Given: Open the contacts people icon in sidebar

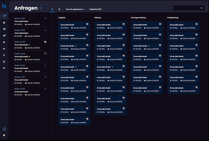Looking at the screenshot, I should tap(4, 42).
